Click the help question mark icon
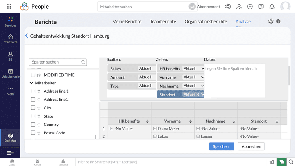The width and height of the screenshot is (295, 166). (279, 21)
